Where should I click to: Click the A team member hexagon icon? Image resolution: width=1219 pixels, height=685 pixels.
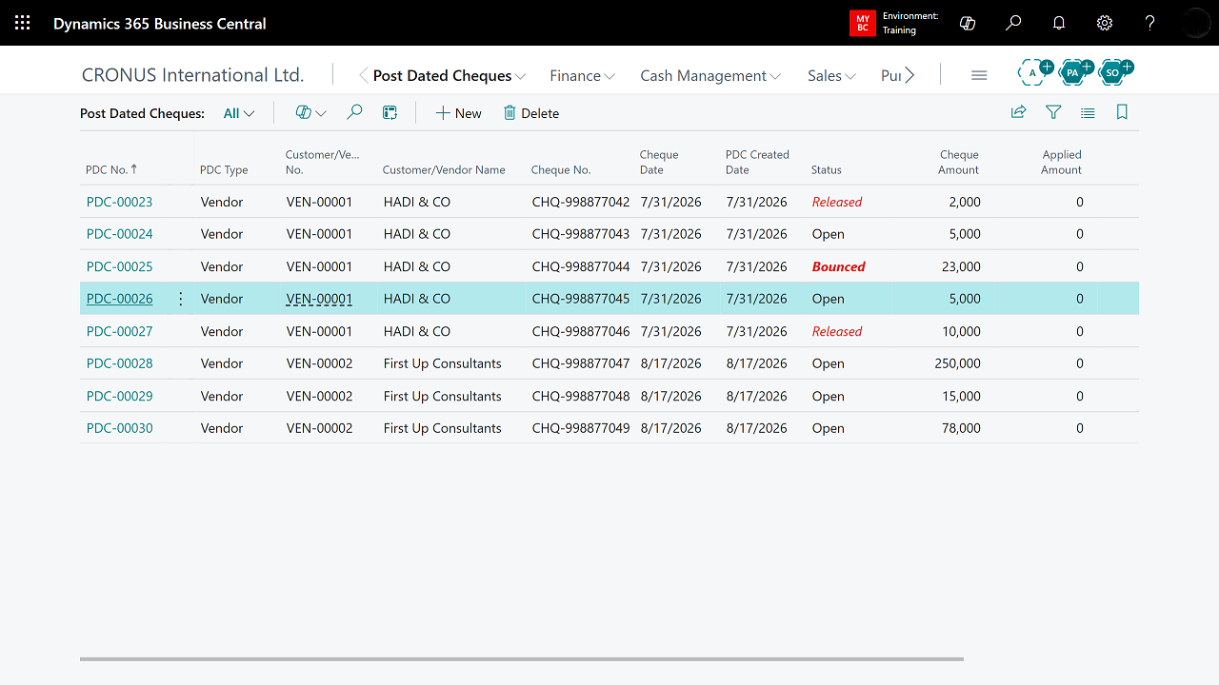click(x=1033, y=72)
